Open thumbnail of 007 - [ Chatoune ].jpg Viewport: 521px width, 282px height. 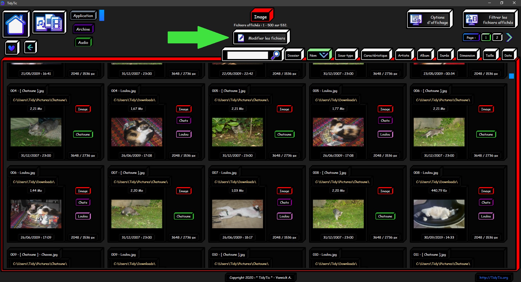(137, 214)
